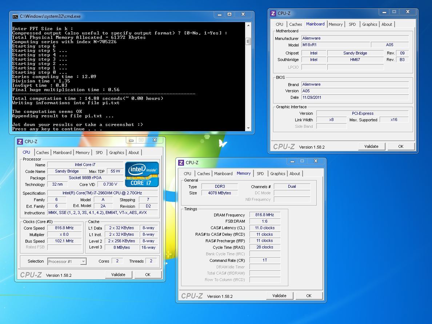Click the CPU-Z logo icon in the Memory window title bar
This screenshot has height=324, width=432.
(x=181, y=163)
